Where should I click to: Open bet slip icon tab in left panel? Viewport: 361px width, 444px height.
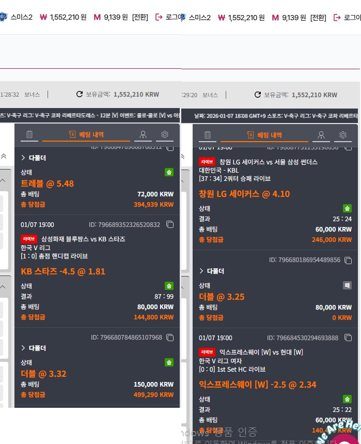click(29, 134)
